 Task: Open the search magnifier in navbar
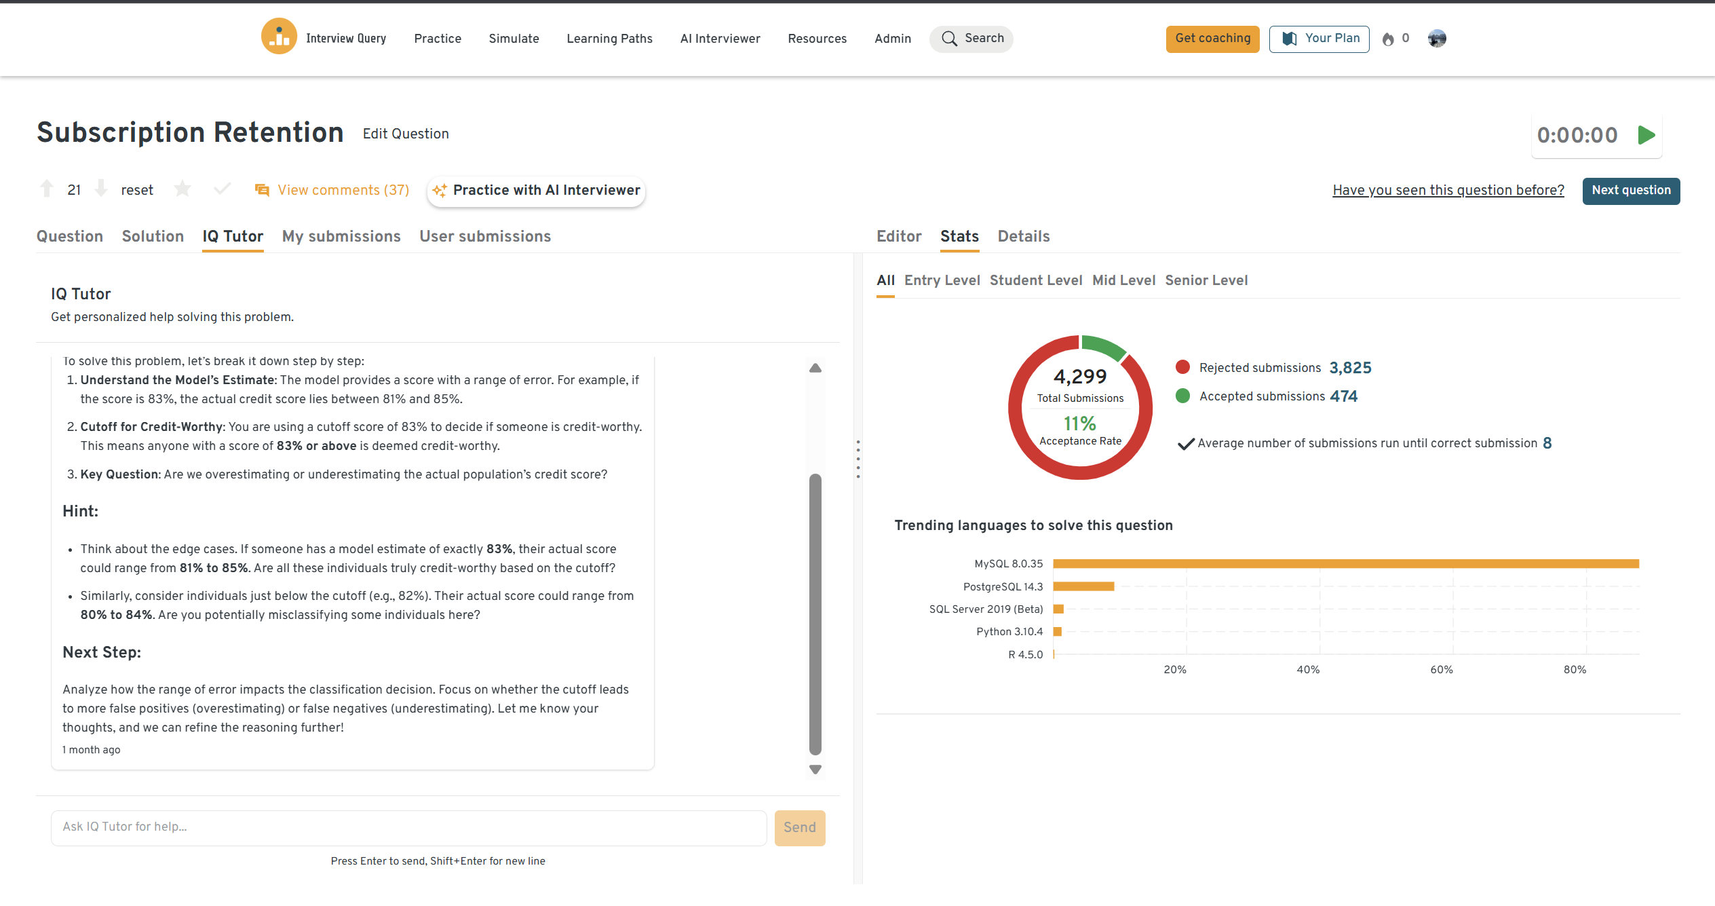pos(950,39)
